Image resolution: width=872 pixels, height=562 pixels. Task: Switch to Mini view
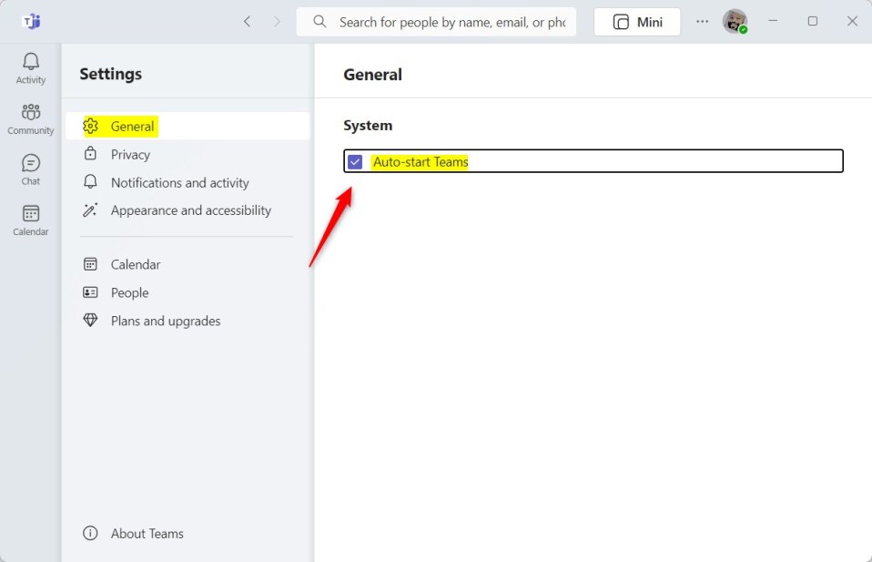click(637, 22)
